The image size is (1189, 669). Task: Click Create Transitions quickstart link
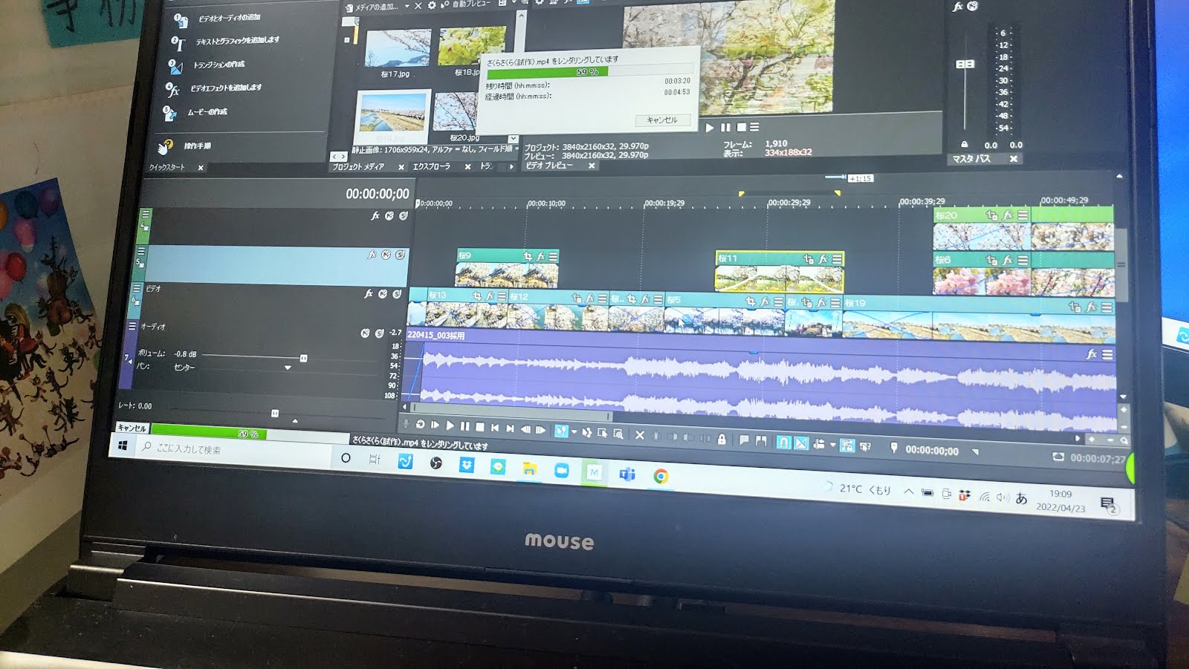(x=218, y=65)
